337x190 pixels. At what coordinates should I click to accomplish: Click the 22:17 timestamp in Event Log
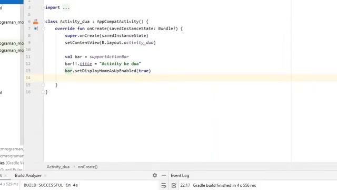click(185, 185)
